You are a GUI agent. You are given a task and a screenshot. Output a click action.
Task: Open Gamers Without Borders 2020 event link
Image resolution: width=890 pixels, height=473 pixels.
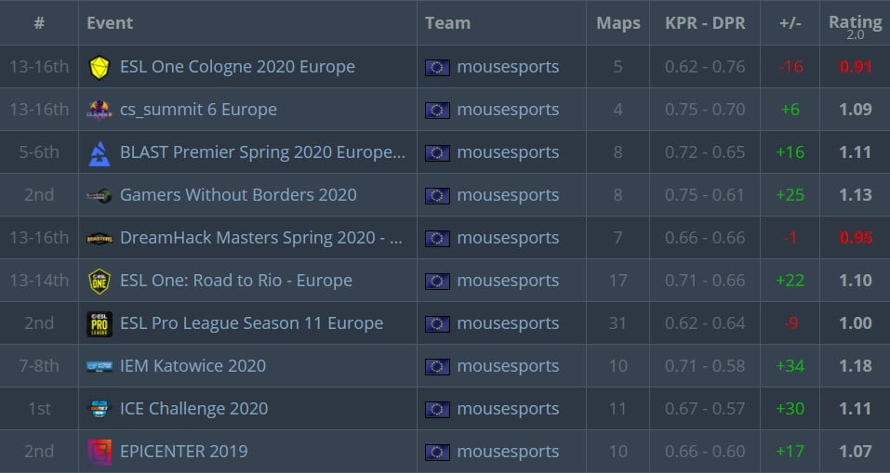pos(238,195)
